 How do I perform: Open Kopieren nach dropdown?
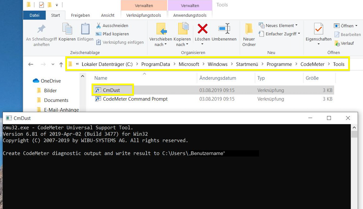click(182, 42)
